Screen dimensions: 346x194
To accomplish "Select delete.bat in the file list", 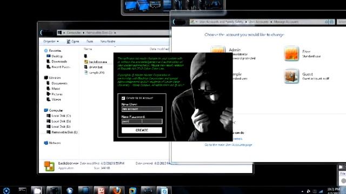I will [x=94, y=67].
